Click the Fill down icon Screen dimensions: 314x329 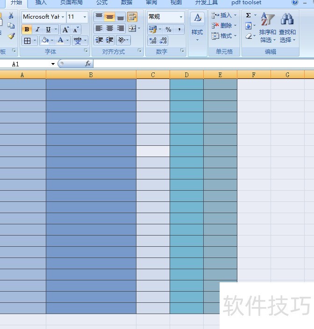pyautogui.click(x=248, y=26)
